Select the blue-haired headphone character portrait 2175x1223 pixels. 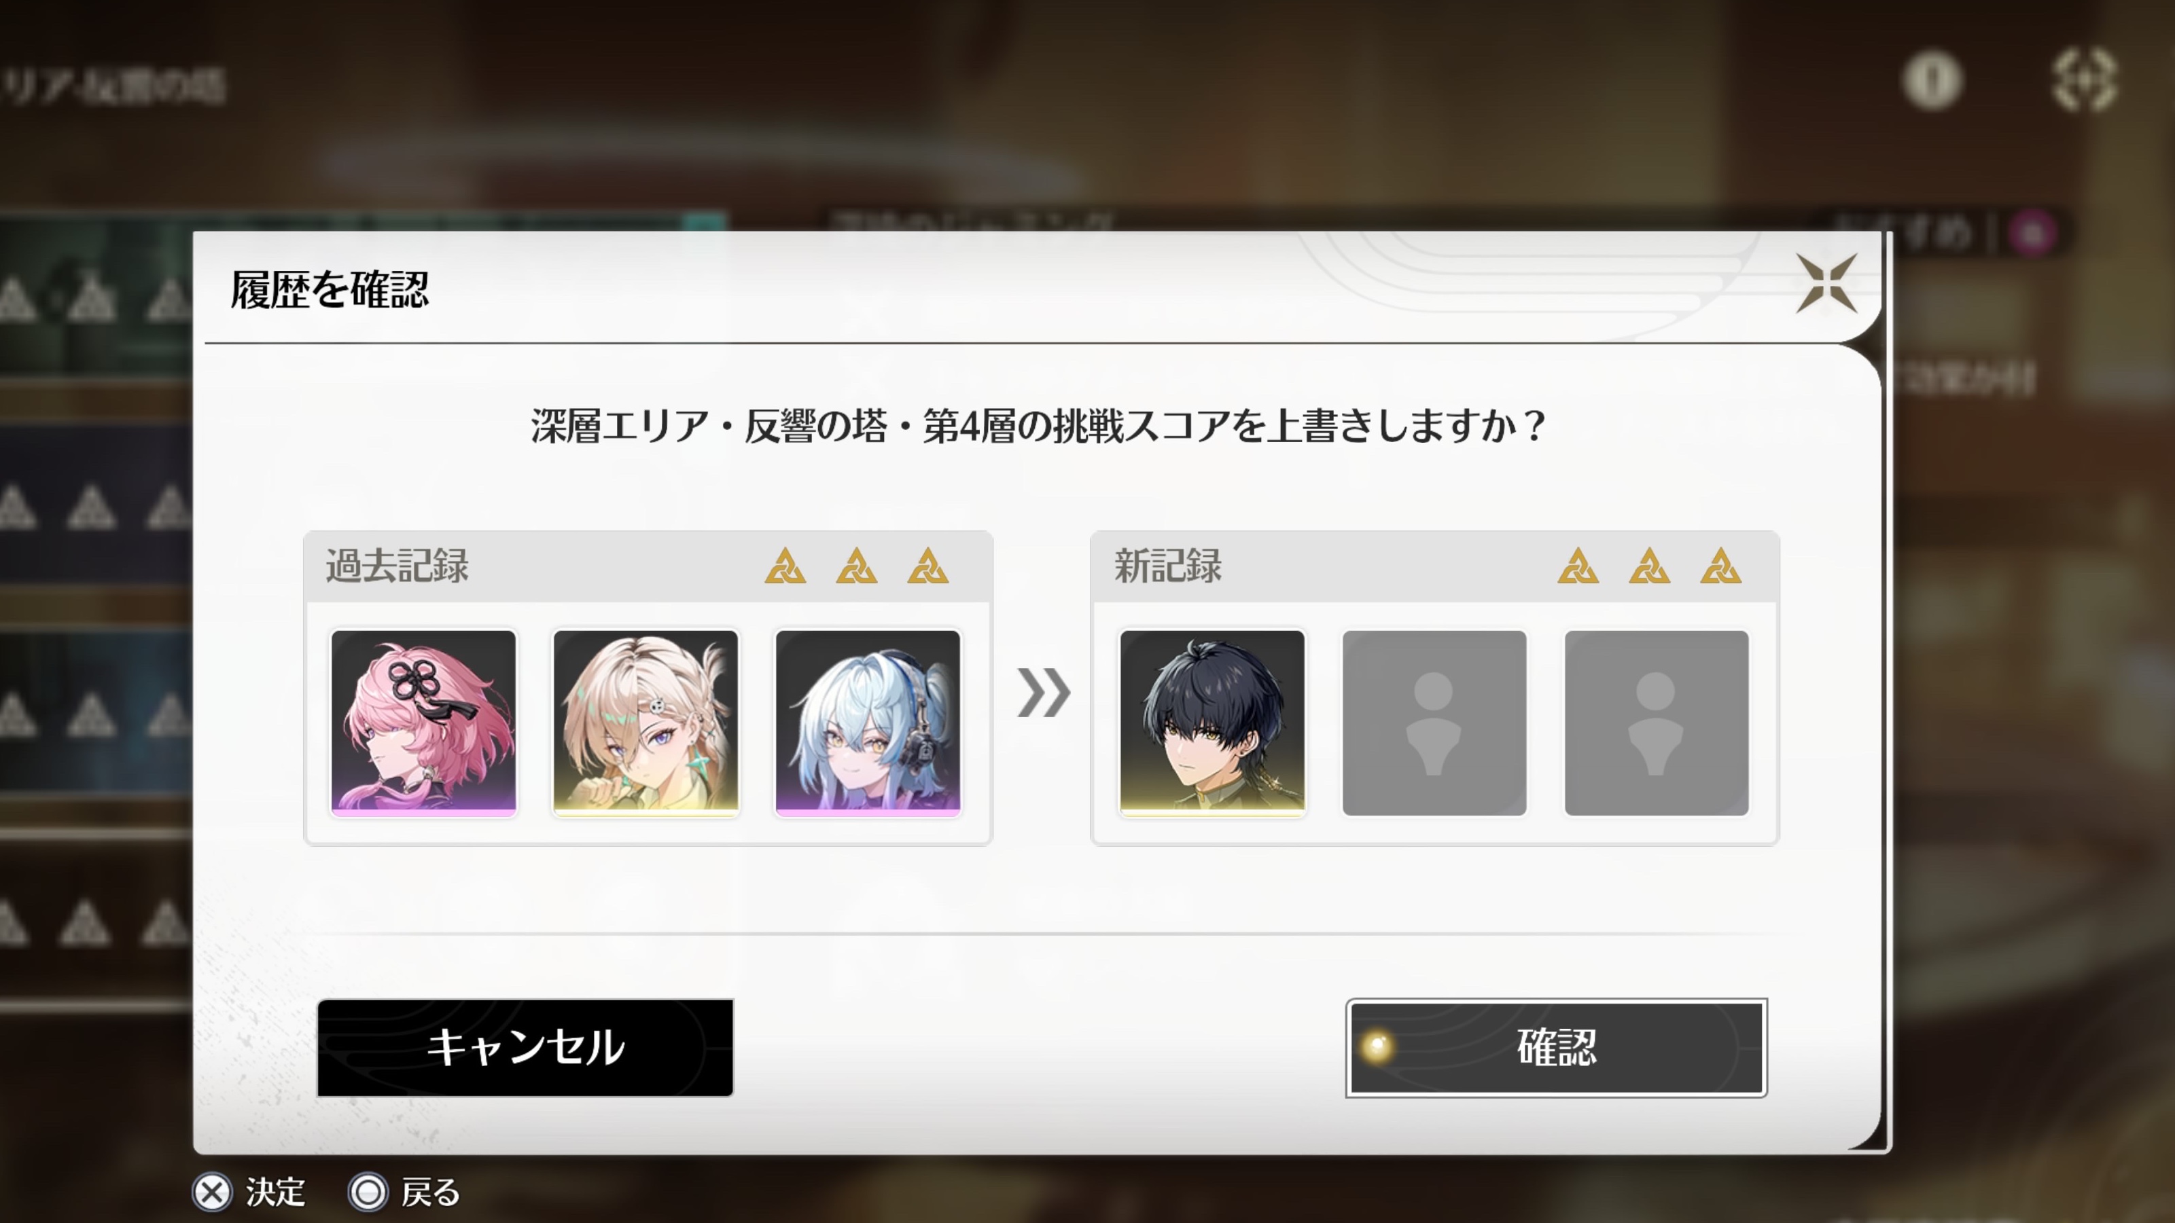(868, 723)
